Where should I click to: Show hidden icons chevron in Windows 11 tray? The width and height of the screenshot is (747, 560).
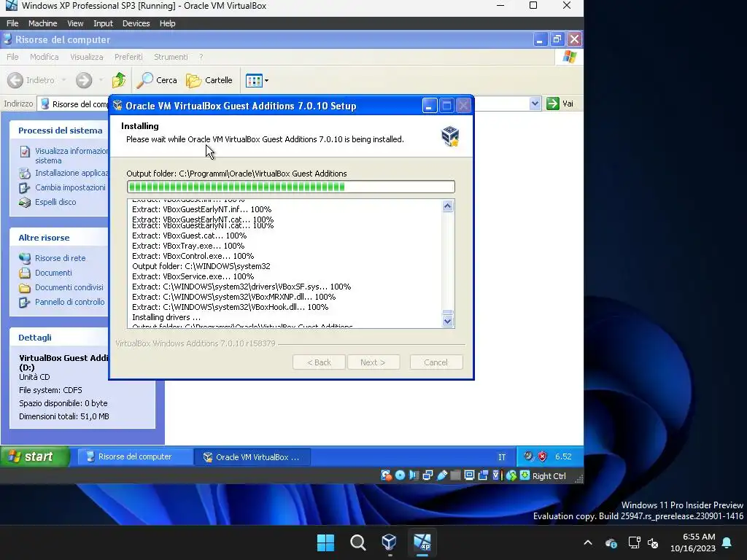[x=588, y=542]
